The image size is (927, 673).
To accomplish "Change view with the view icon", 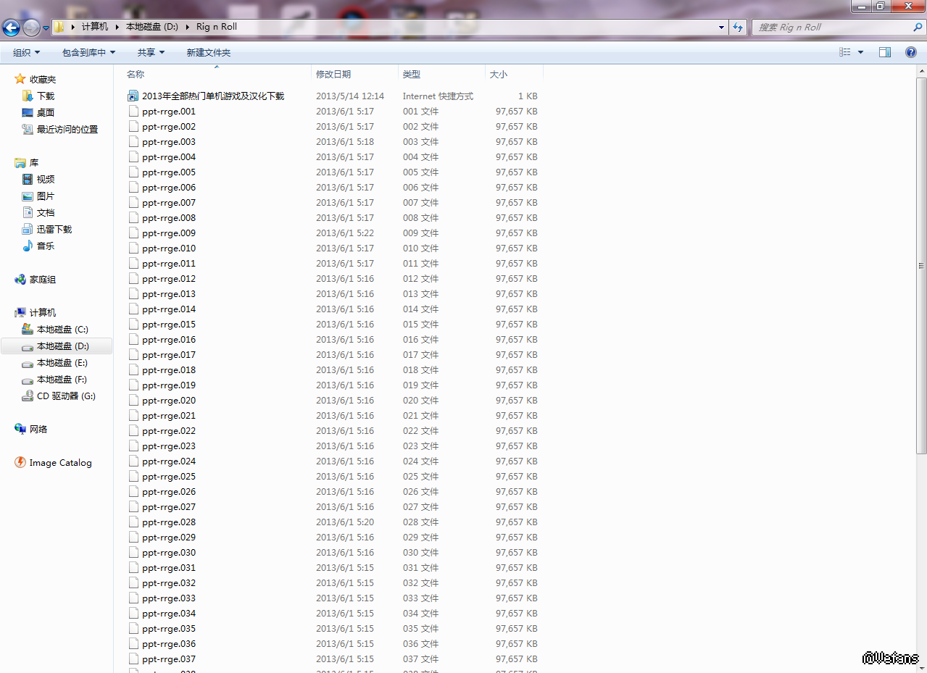I will (844, 52).
